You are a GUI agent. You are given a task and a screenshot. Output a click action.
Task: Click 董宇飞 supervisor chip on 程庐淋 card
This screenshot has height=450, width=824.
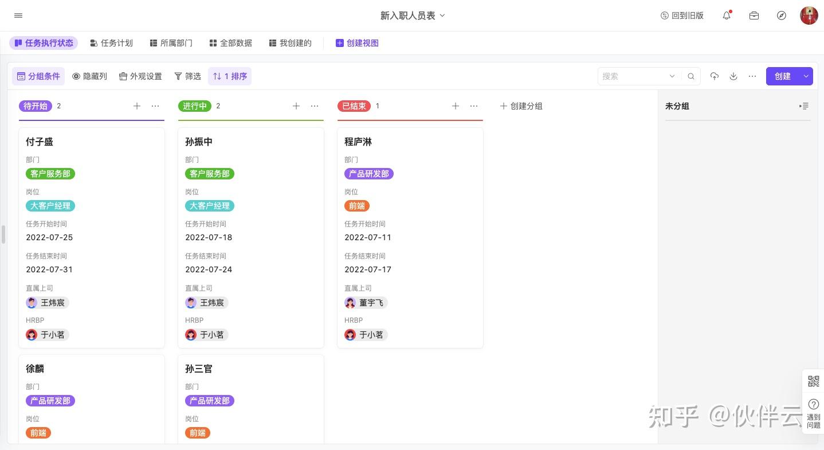point(366,303)
